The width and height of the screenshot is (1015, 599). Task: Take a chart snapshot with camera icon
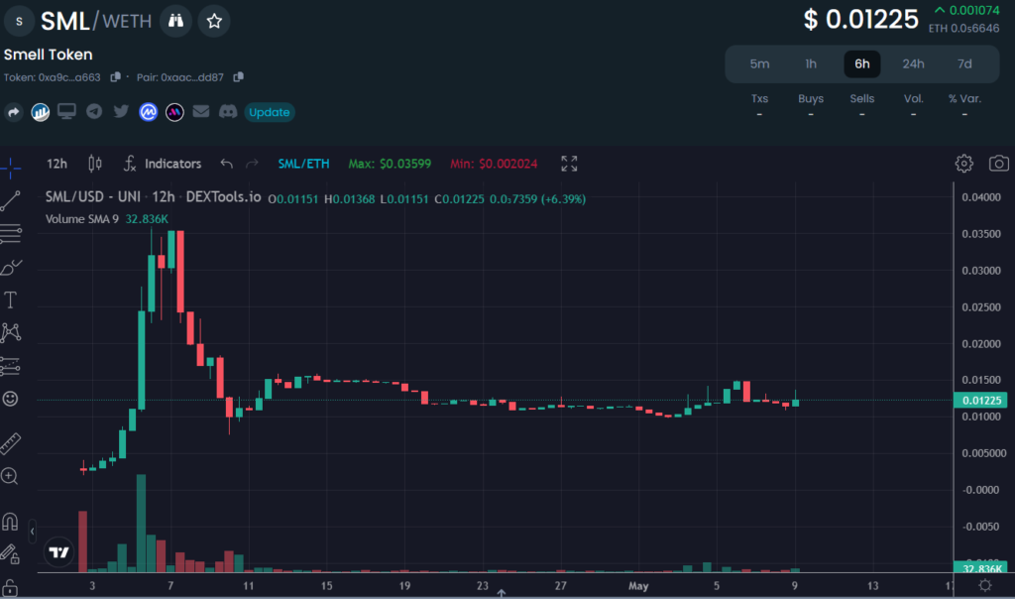click(x=999, y=164)
